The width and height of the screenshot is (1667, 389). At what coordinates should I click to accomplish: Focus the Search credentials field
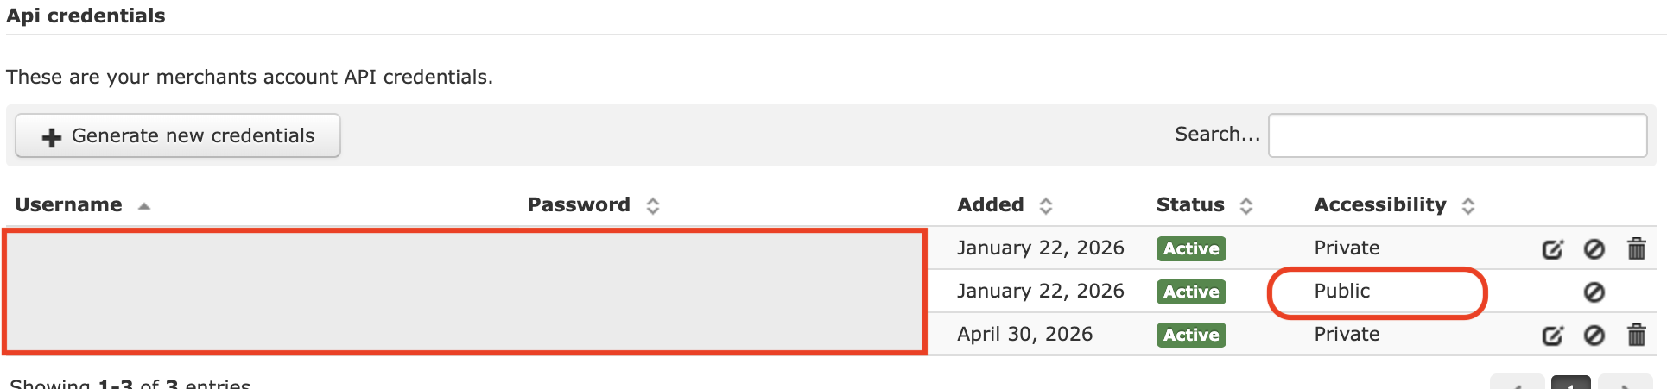(1457, 135)
